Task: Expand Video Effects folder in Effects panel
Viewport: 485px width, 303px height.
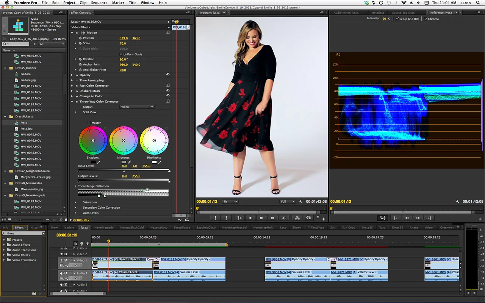Action: tap(4, 255)
